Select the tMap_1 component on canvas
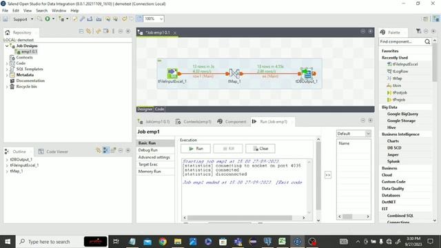This screenshot has width=441, height=248. click(234, 74)
